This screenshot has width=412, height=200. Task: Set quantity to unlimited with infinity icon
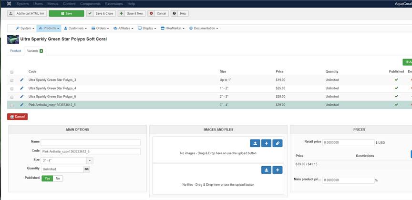click(87, 170)
